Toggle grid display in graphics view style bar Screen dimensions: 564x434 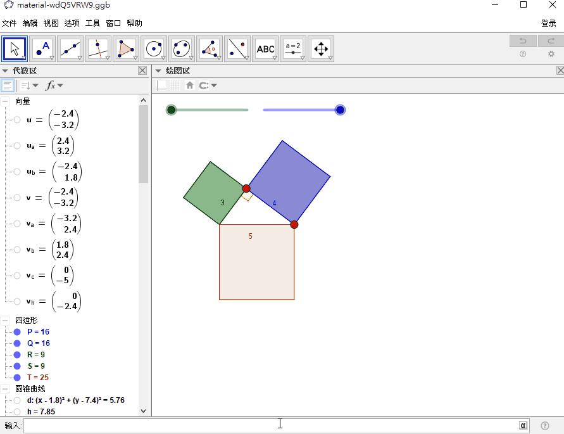tap(175, 84)
